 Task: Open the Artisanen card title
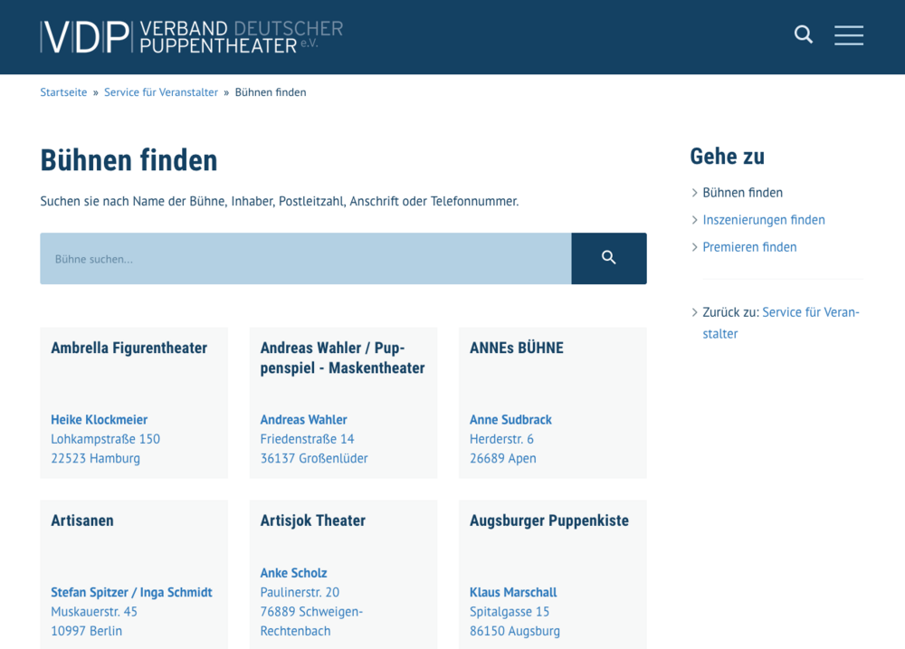point(82,520)
